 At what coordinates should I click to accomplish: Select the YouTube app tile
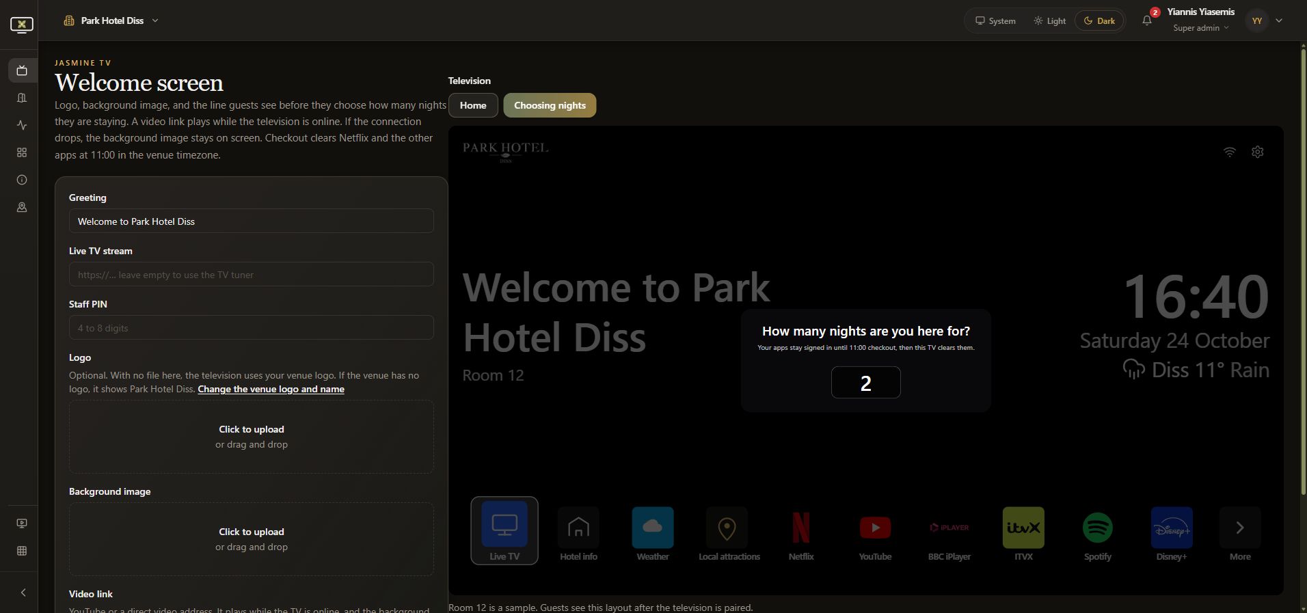pos(875,534)
